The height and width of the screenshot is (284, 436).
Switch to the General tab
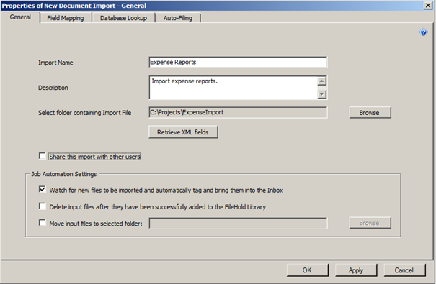[x=20, y=17]
